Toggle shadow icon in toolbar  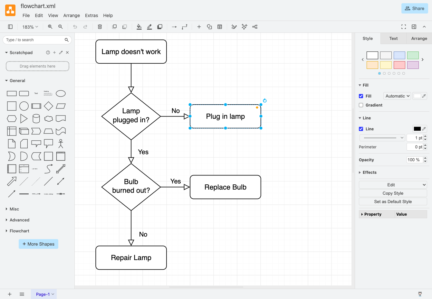coord(160,27)
